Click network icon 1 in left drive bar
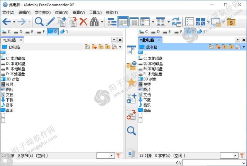Image resolution: width=247 pixels, height=166 pixels. pos(64,32)
